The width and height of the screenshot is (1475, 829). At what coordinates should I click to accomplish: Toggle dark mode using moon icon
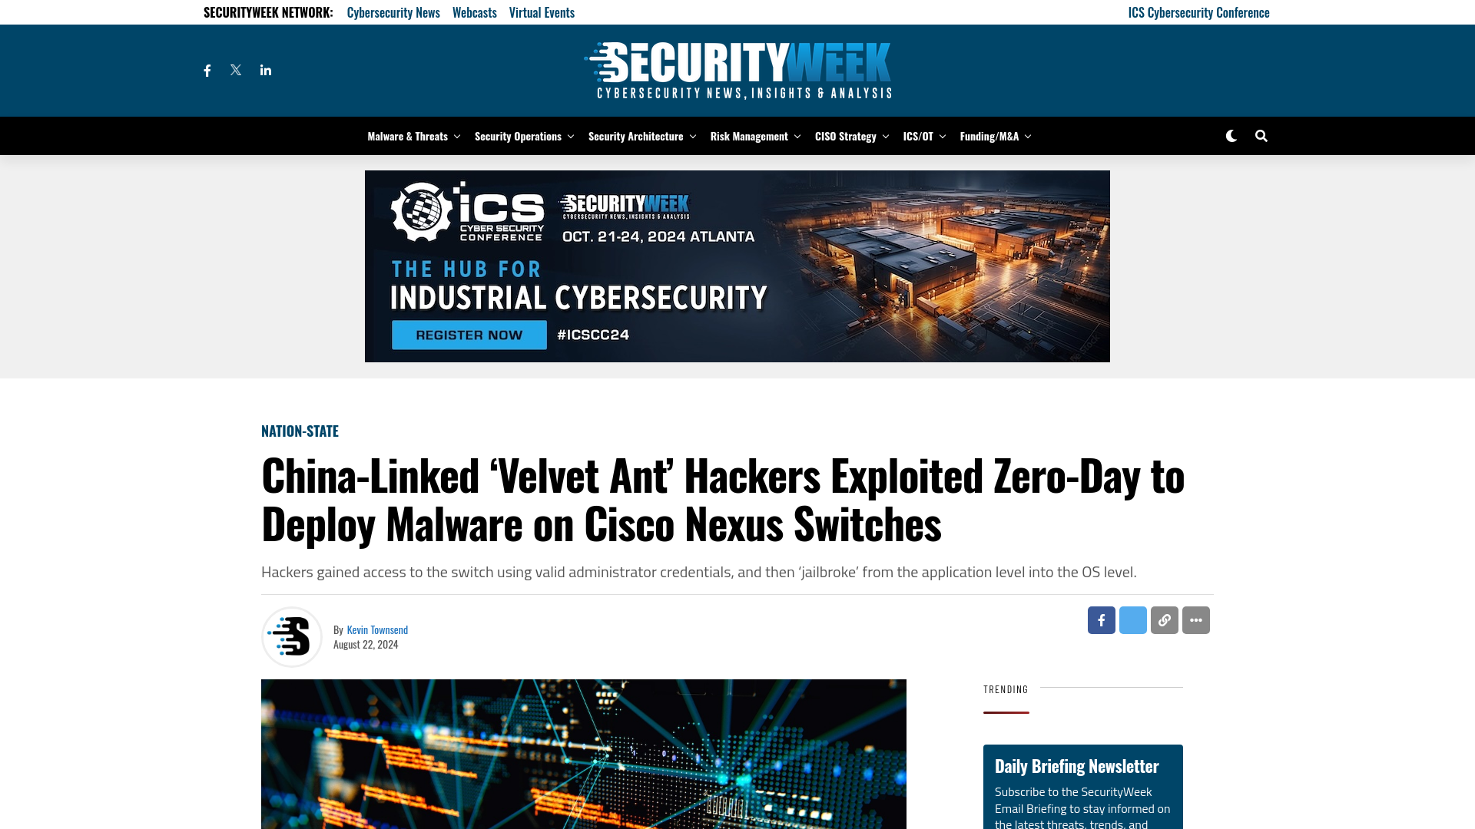(x=1231, y=134)
